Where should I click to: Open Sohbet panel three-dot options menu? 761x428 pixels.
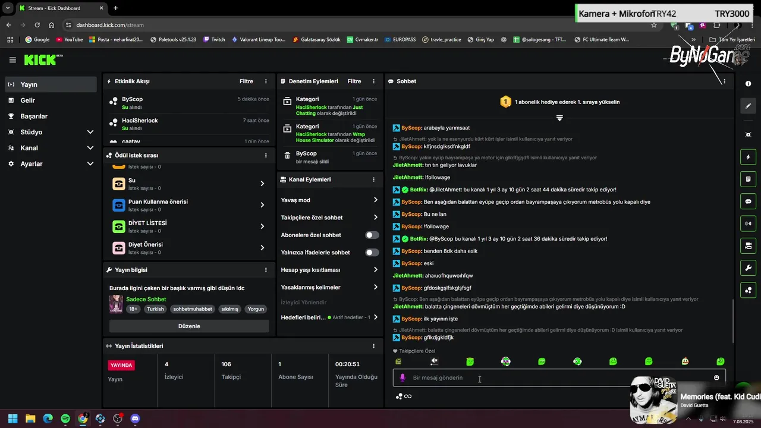click(724, 81)
